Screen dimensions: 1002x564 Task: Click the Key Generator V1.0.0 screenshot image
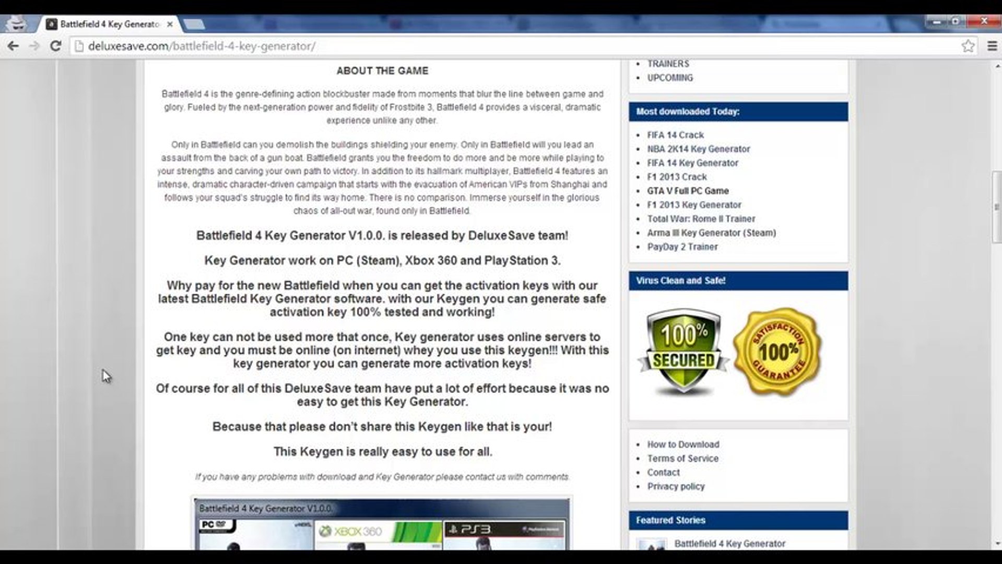coord(382,524)
